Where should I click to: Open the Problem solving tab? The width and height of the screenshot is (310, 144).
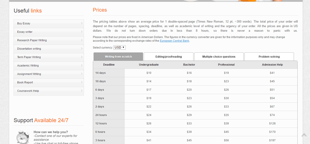point(269,57)
